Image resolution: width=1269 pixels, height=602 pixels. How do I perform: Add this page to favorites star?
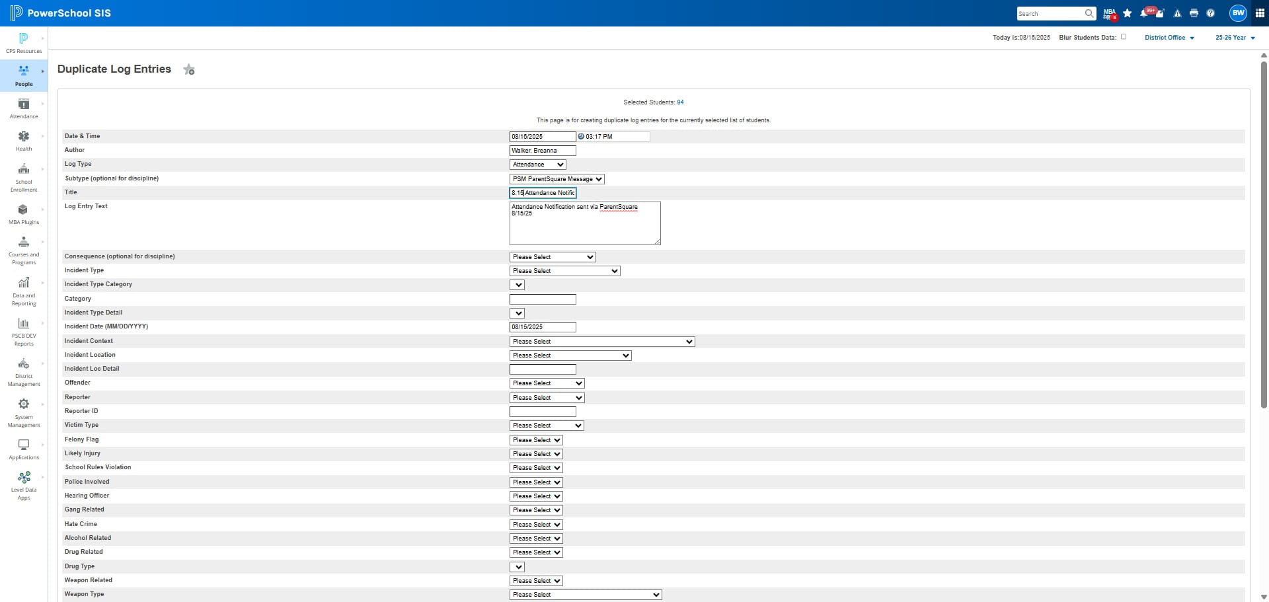(x=189, y=69)
